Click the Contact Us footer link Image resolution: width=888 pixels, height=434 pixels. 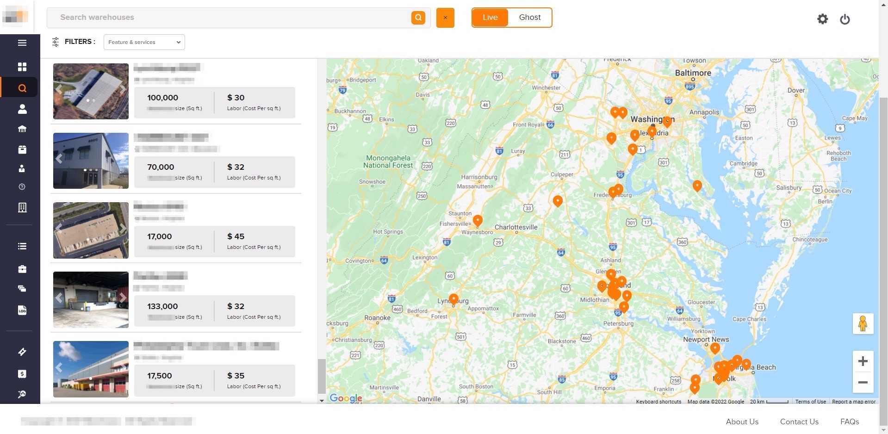point(799,422)
